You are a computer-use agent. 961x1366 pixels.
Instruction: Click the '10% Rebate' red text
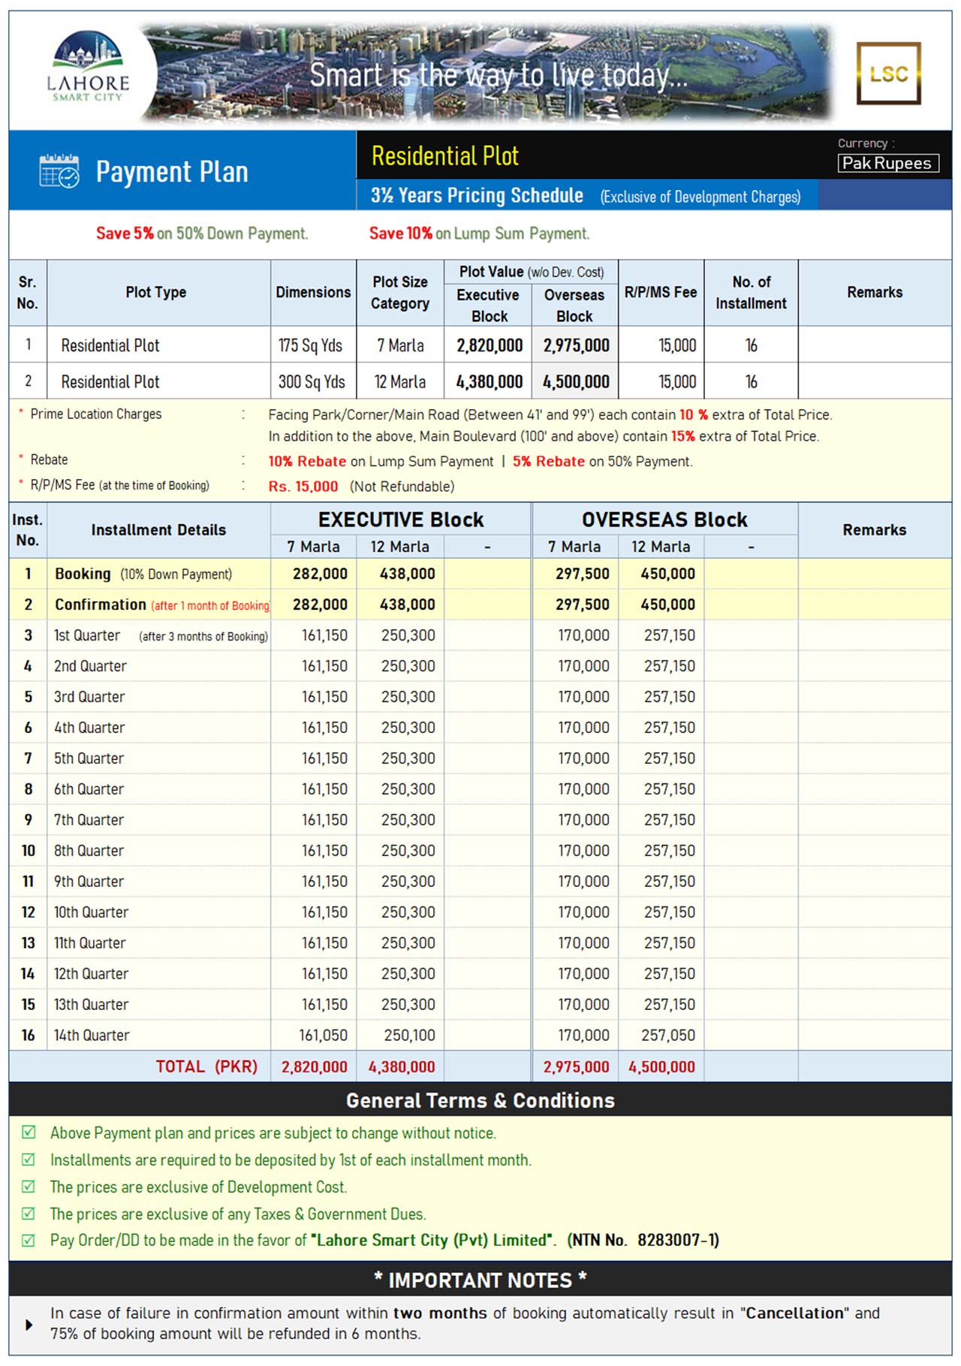307,461
